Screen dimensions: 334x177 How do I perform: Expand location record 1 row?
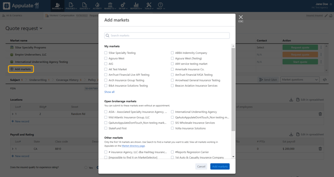(13, 114)
